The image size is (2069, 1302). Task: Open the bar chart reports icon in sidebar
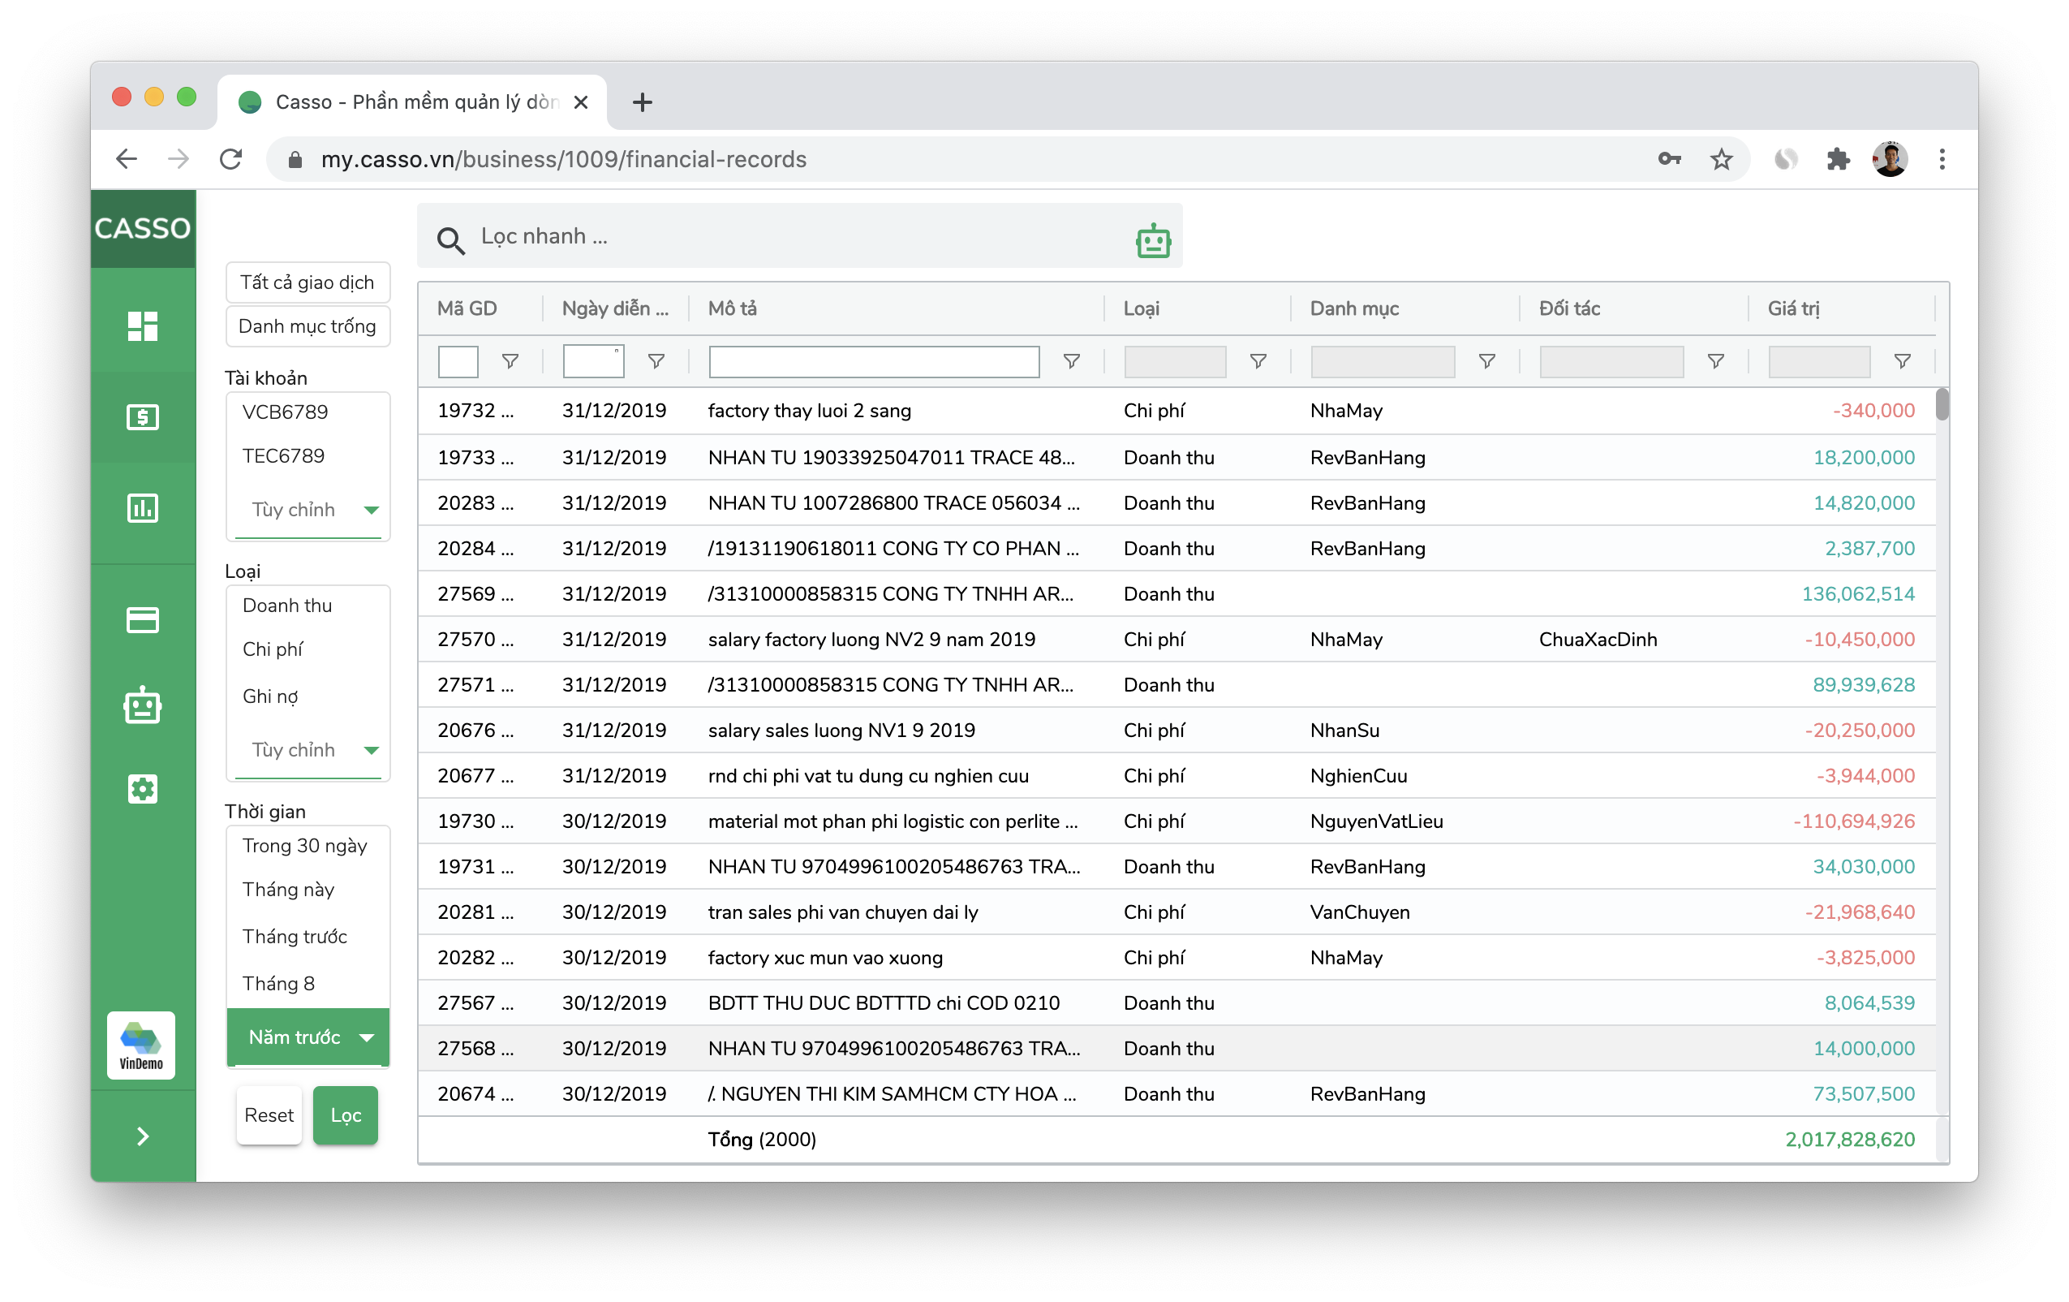point(143,508)
